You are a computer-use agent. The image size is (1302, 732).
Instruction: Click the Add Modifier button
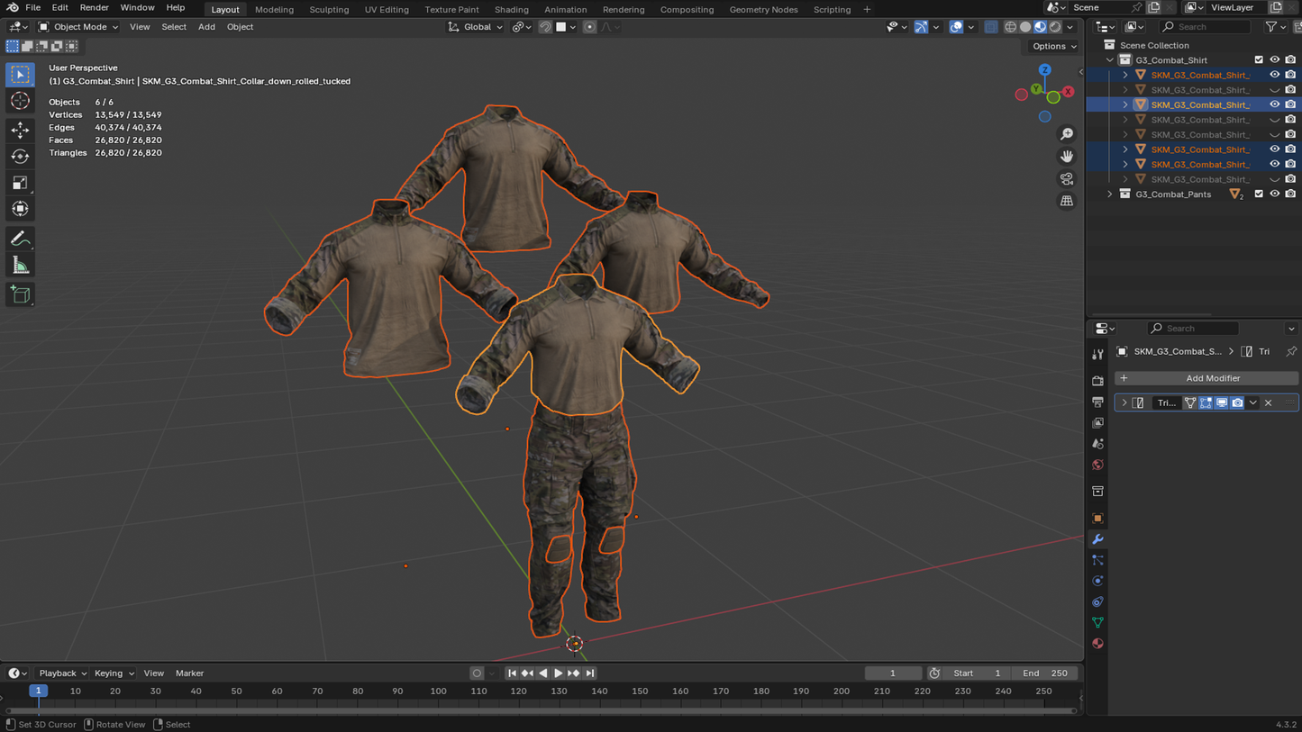1206,378
